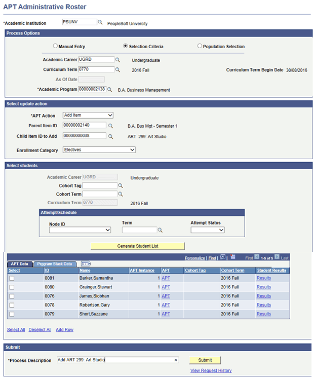The height and width of the screenshot is (378, 313).
Task: Open Results link for Short,Suzzane
Action: click(x=263, y=314)
